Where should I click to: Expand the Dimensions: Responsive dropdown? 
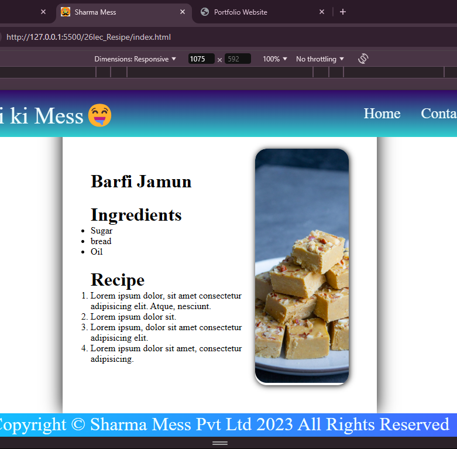[x=135, y=59]
